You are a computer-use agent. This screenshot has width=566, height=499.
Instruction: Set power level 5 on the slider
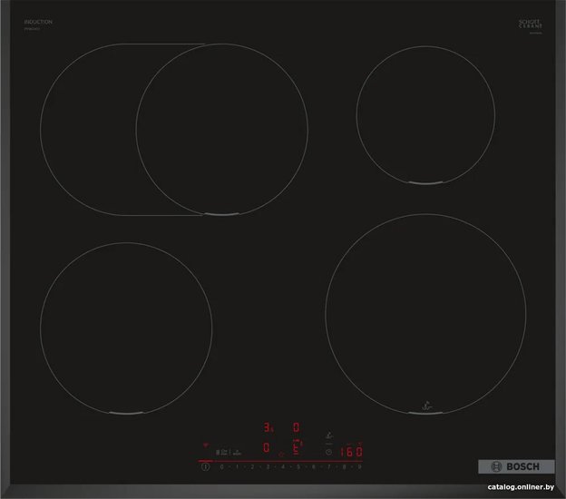coord(298,467)
